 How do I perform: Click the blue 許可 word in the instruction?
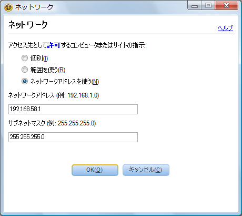point(54,45)
